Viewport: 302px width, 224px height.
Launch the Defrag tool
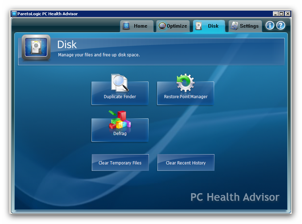coord(120,130)
